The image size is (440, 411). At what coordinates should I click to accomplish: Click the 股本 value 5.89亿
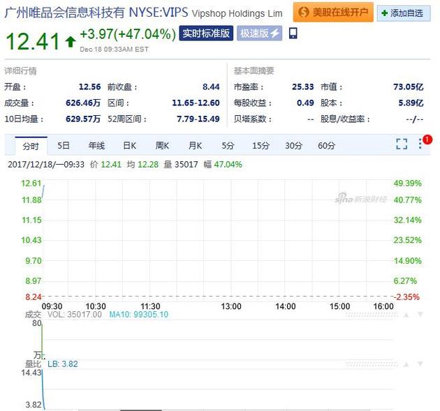(x=411, y=103)
